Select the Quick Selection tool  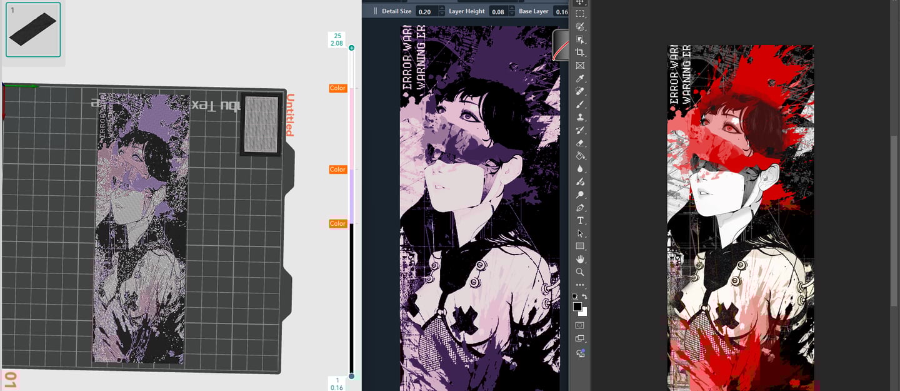click(580, 27)
